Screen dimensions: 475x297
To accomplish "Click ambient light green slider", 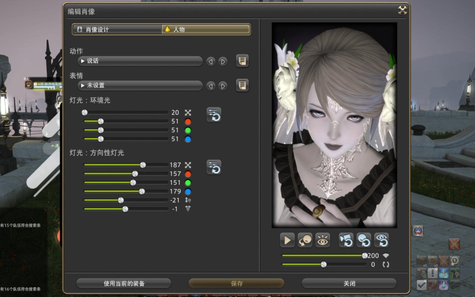I will (126, 130).
